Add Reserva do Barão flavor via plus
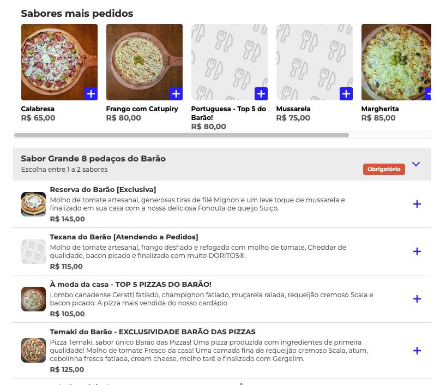 (x=417, y=204)
